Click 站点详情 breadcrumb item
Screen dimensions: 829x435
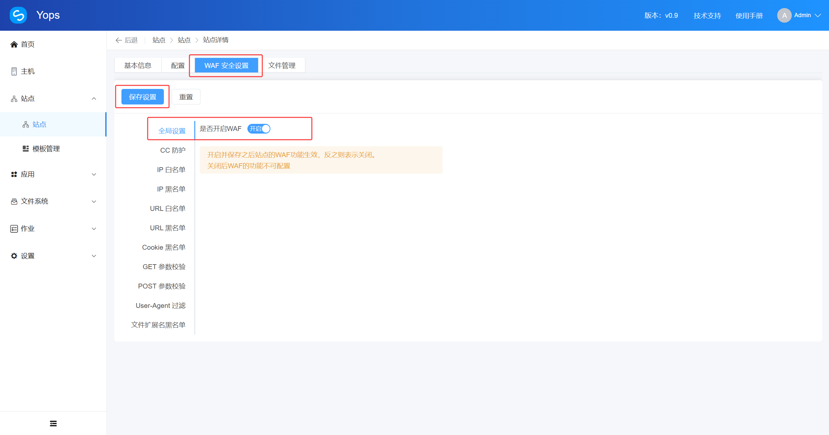(216, 40)
